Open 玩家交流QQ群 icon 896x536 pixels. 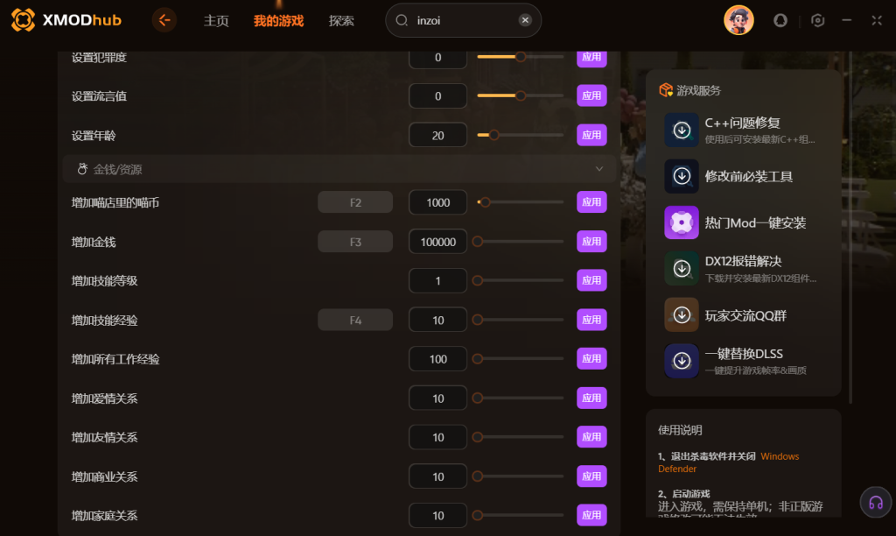681,314
